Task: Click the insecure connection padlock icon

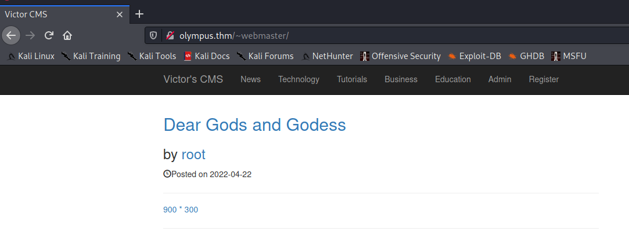Action: [170, 35]
